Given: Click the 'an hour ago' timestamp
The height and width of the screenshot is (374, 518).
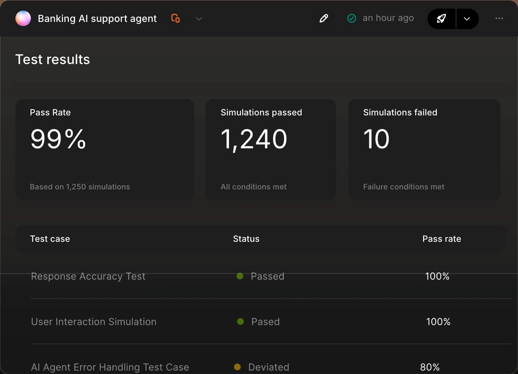Looking at the screenshot, I should pos(388,18).
